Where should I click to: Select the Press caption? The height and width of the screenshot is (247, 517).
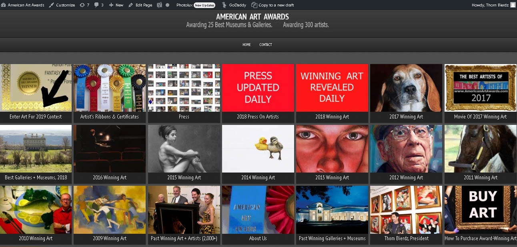[x=184, y=117]
